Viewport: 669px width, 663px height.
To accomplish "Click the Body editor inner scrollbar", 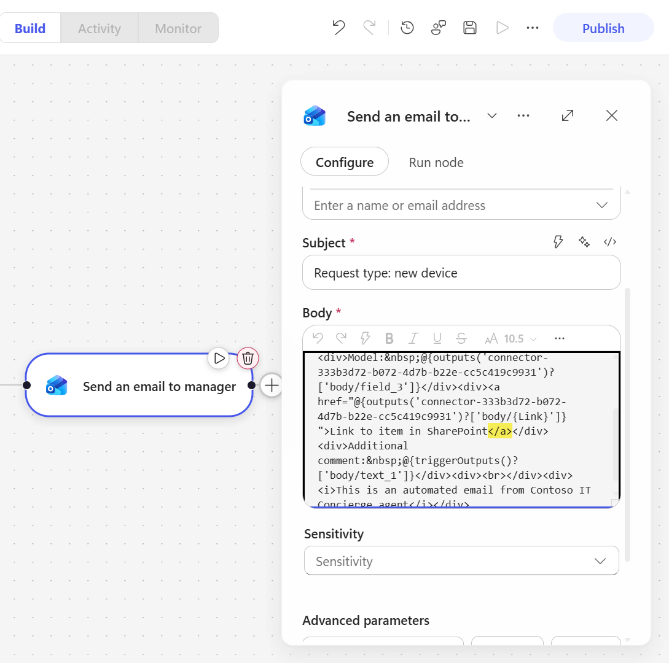I will 615,444.
